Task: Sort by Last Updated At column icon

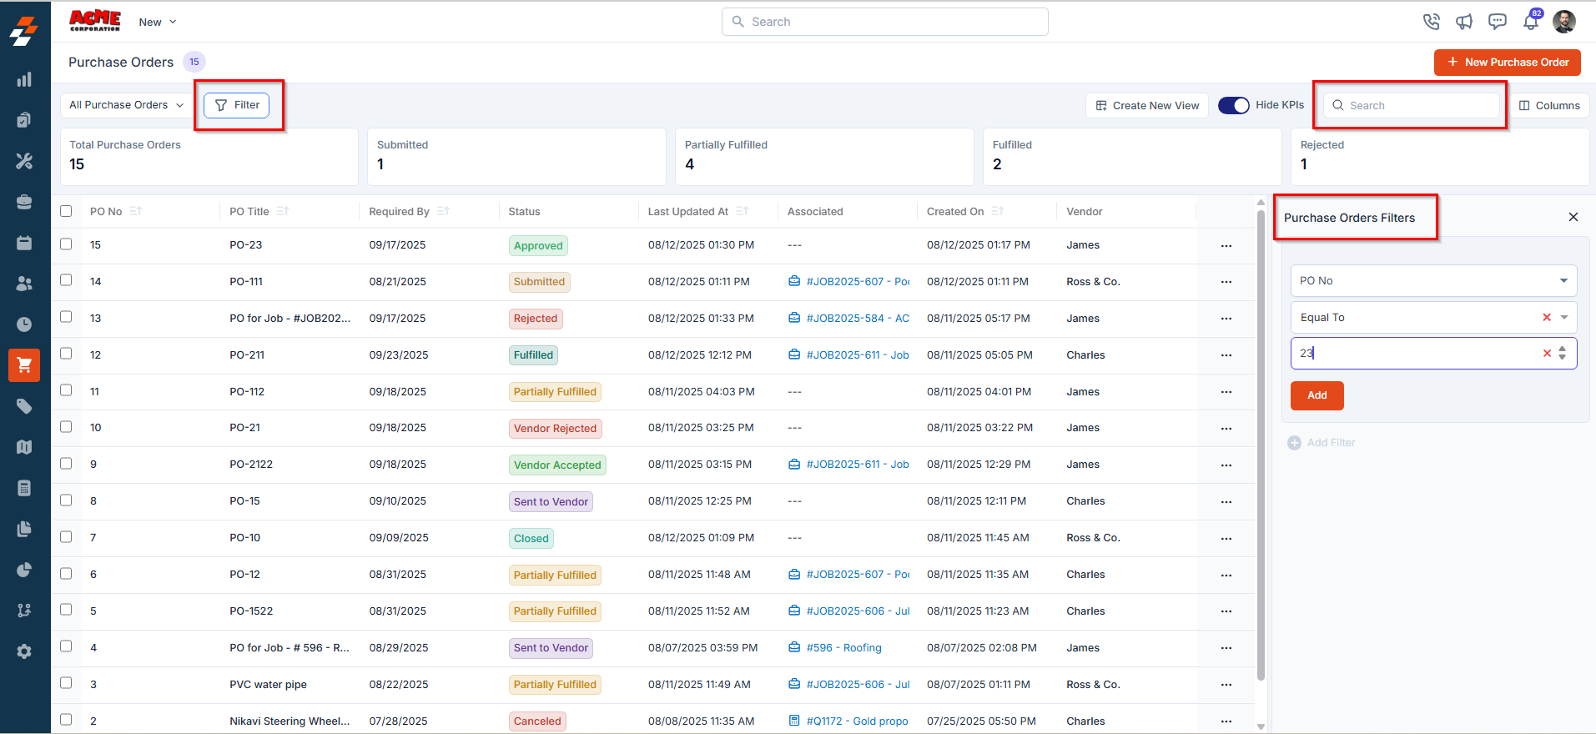Action: tap(742, 211)
